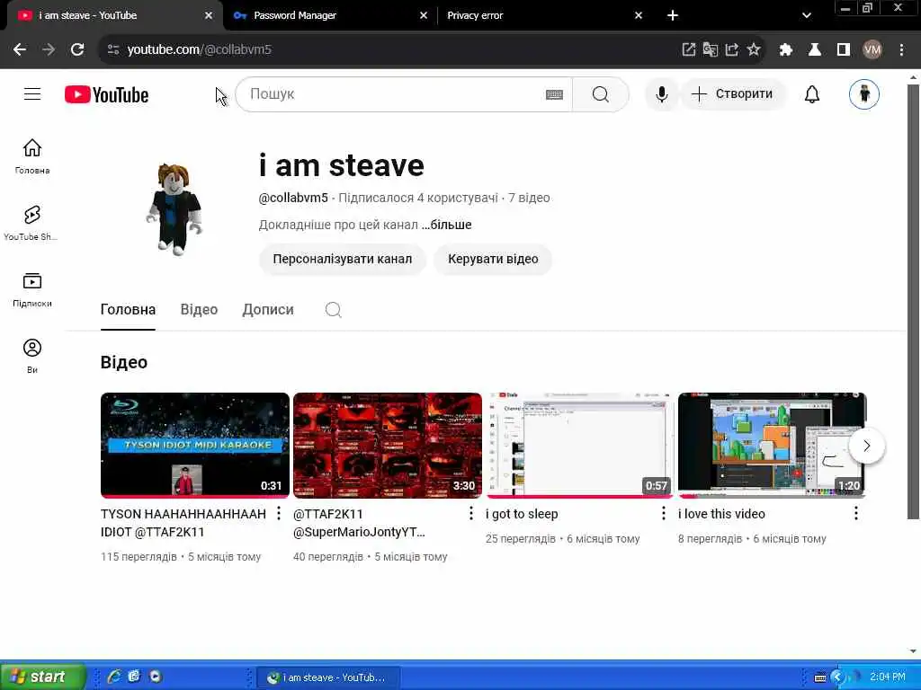Screen dimensions: 921x690
Task: Open options for @TTAF2K11 @SuperMarioJontyYT video
Action: click(x=471, y=513)
